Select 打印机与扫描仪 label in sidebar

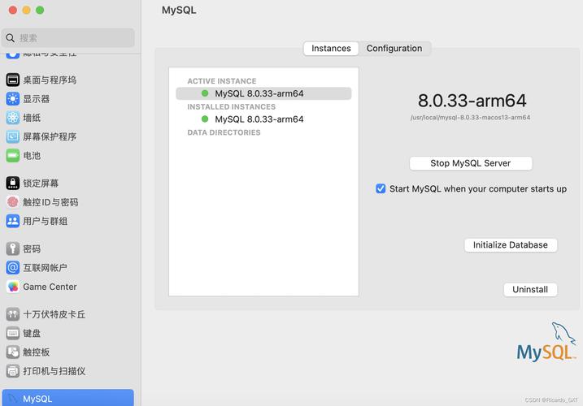tap(54, 371)
